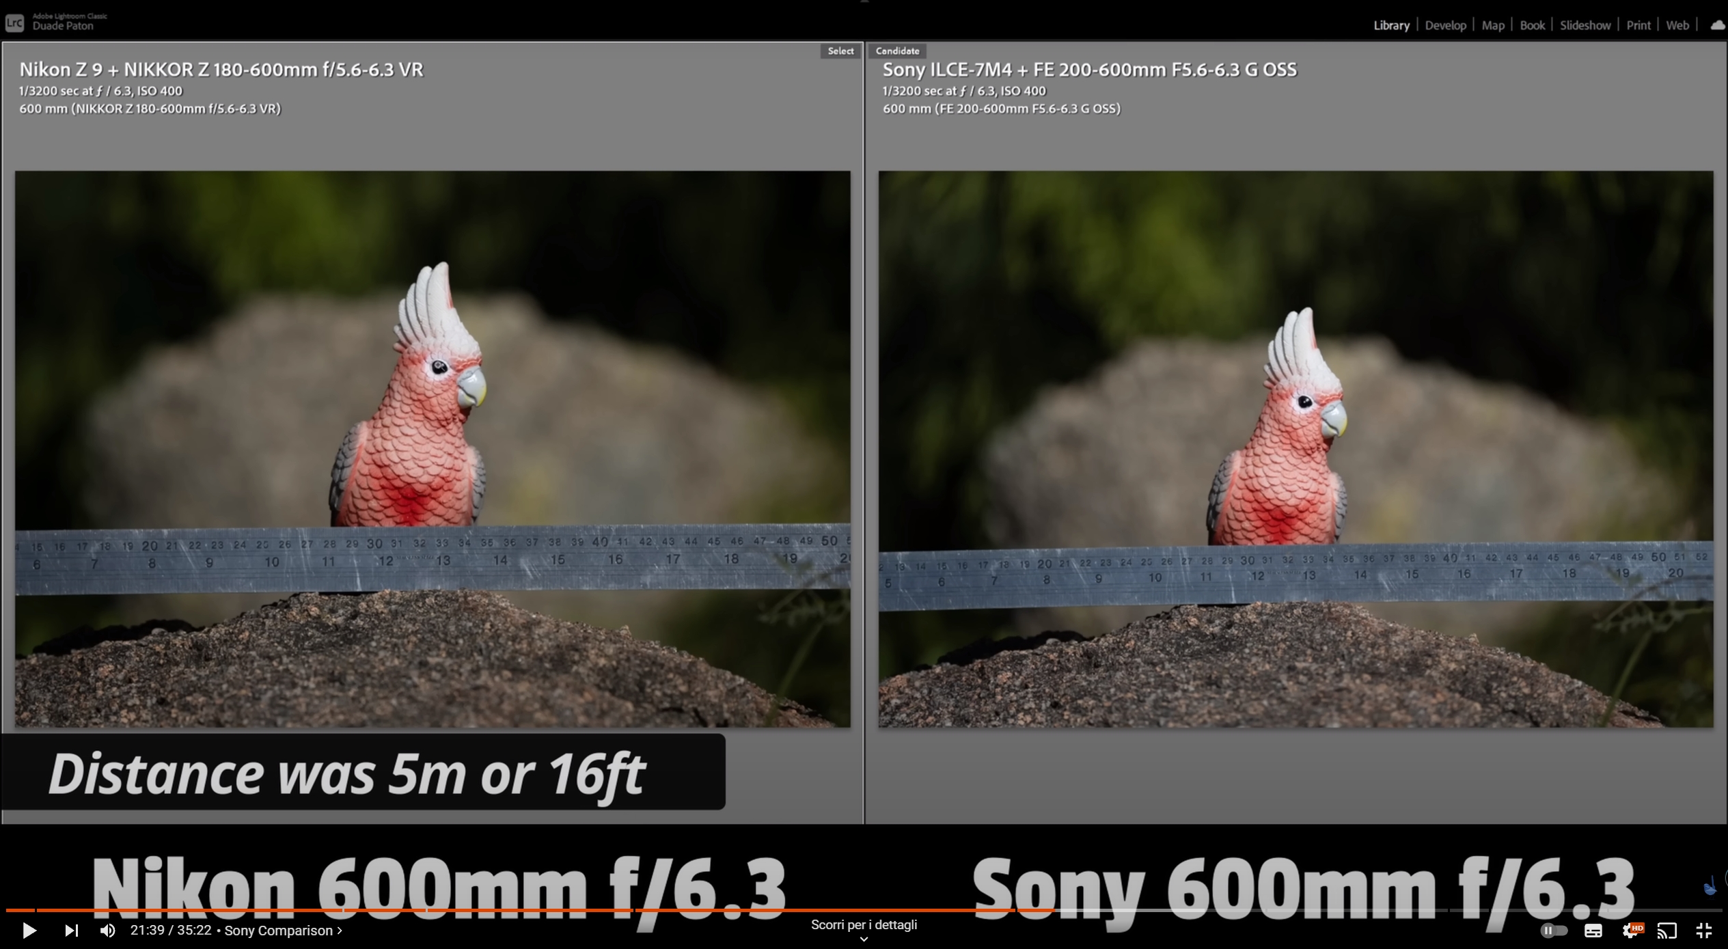Click the Sony galah comparison photo
The width and height of the screenshot is (1728, 949).
(x=1295, y=449)
